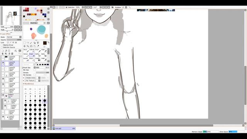Adjust the Brush Size slider
The image size is (247, 139).
click(x=42, y=68)
